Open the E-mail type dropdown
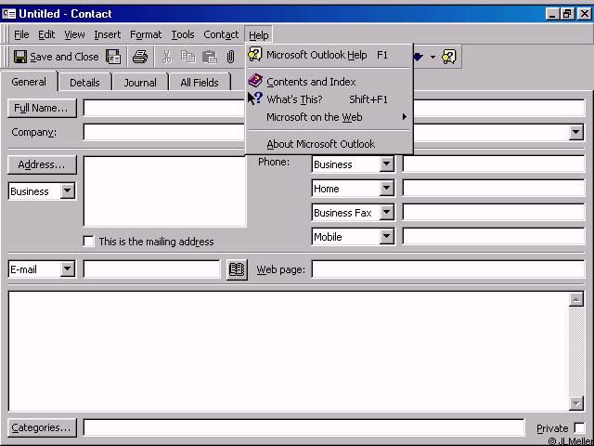Screen dimensions: 594x446 pos(68,269)
